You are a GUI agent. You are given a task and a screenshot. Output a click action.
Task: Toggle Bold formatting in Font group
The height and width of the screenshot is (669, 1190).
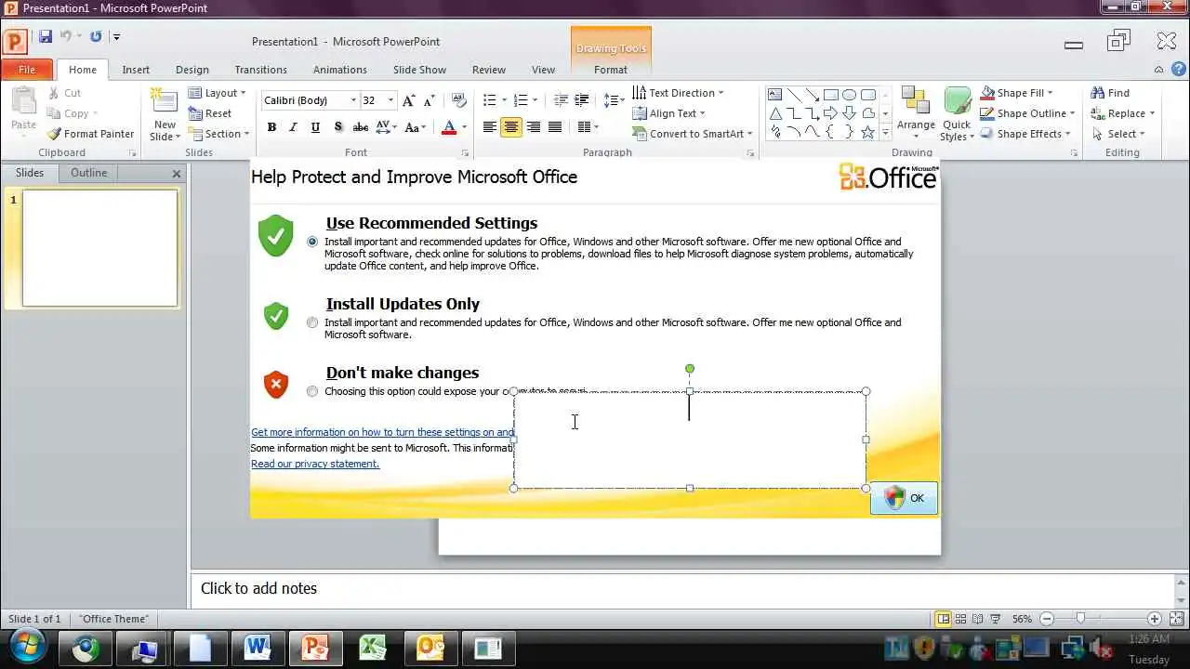click(x=271, y=127)
